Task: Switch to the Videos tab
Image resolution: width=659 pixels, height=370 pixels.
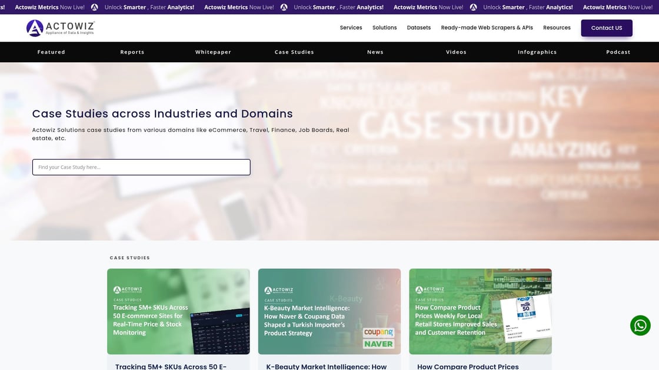Action: click(456, 52)
